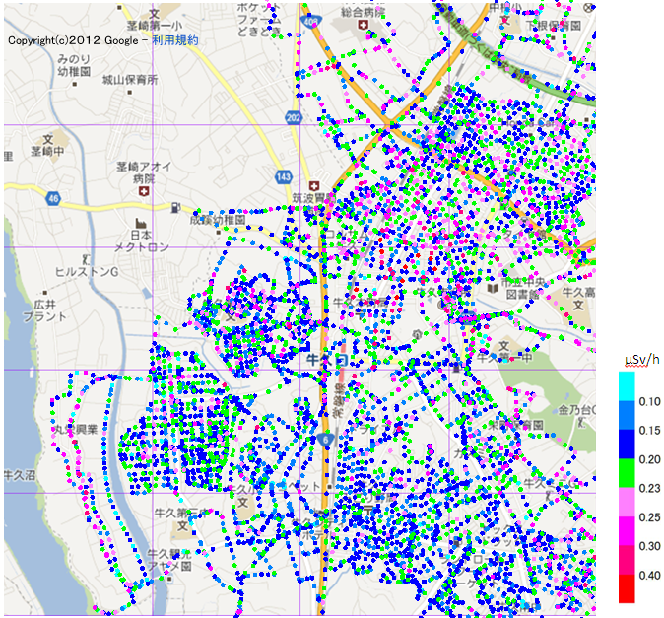
Task: Click the 牛久沼 lake label
Action: pyautogui.click(x=20, y=475)
